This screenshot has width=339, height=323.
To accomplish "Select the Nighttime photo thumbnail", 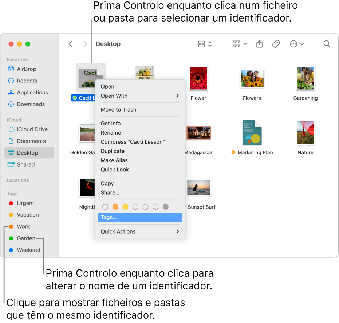I will [87, 187].
